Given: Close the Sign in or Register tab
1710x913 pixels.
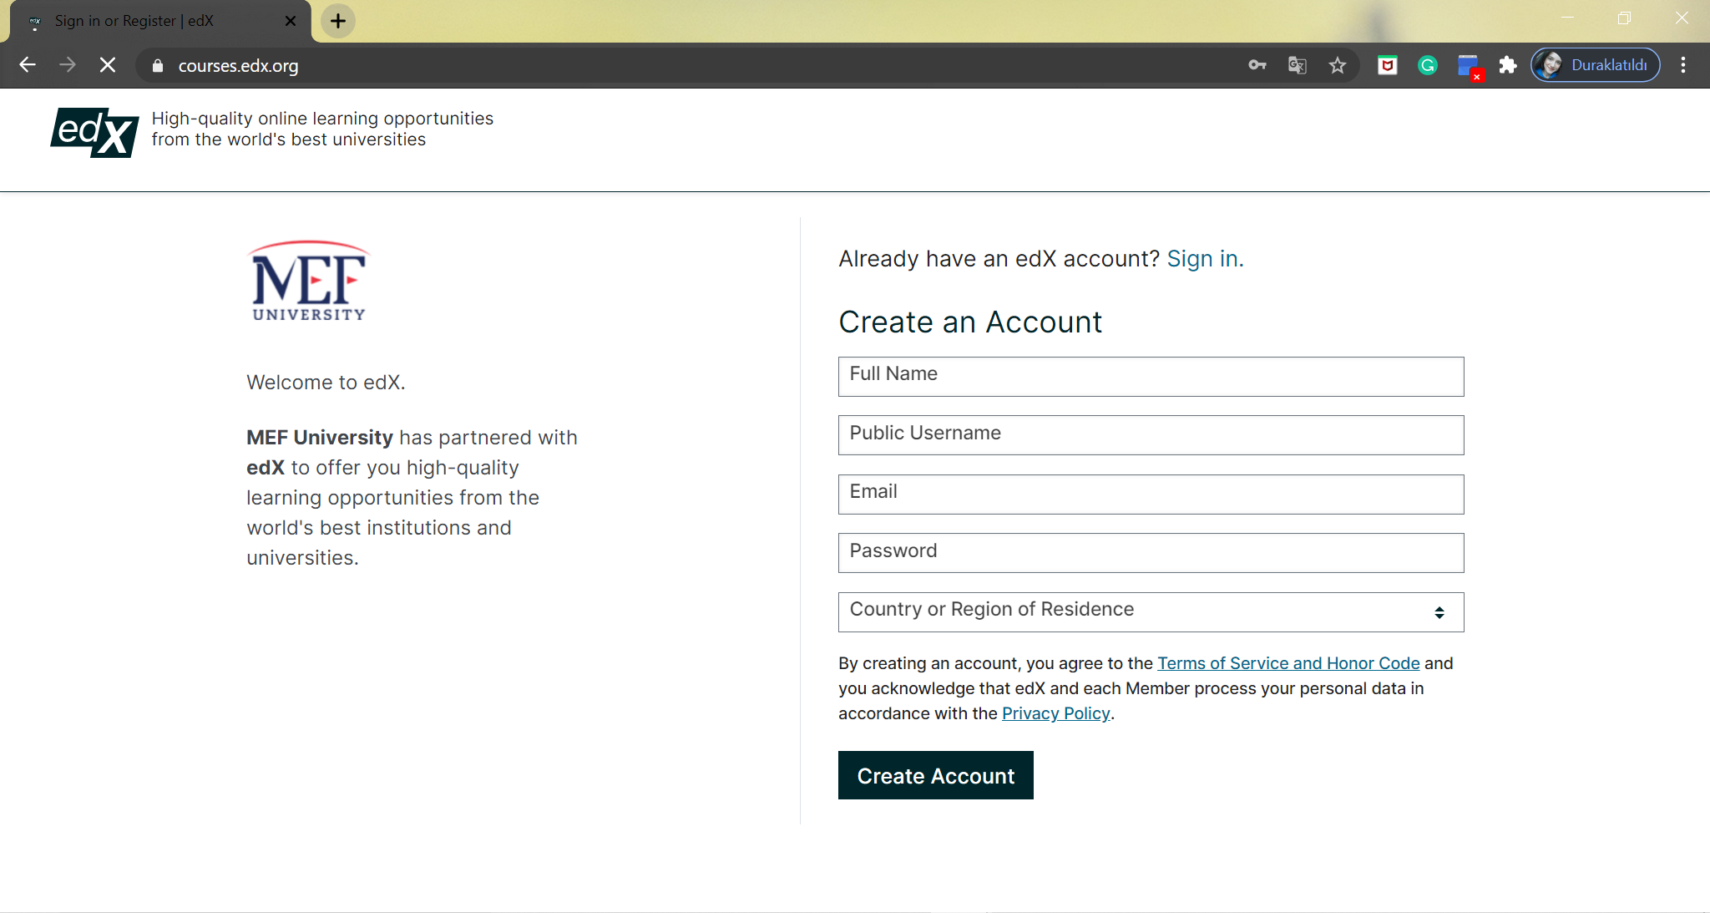Looking at the screenshot, I should (x=291, y=21).
